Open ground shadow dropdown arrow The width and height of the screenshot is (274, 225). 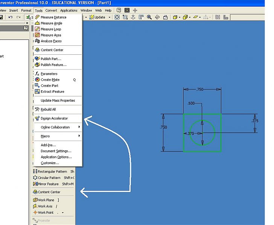coord(200,17)
